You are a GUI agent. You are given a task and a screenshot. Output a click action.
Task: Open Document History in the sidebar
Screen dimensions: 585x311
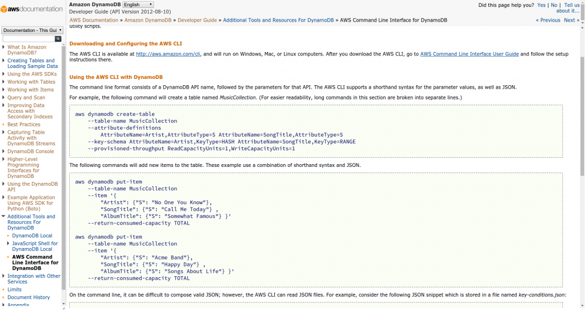coord(29,297)
